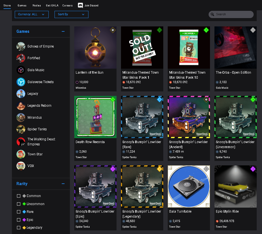
Task: Open the Nodes menu item
Action: pyautogui.click(x=37, y=6)
